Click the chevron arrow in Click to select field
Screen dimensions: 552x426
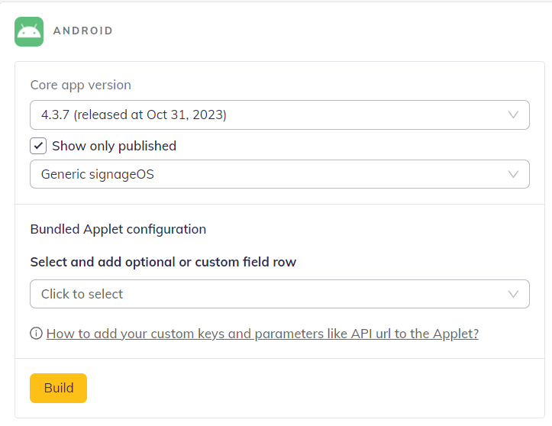click(514, 294)
